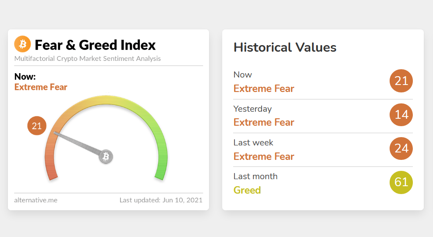Click the Last week circle showing 24

tap(401, 149)
